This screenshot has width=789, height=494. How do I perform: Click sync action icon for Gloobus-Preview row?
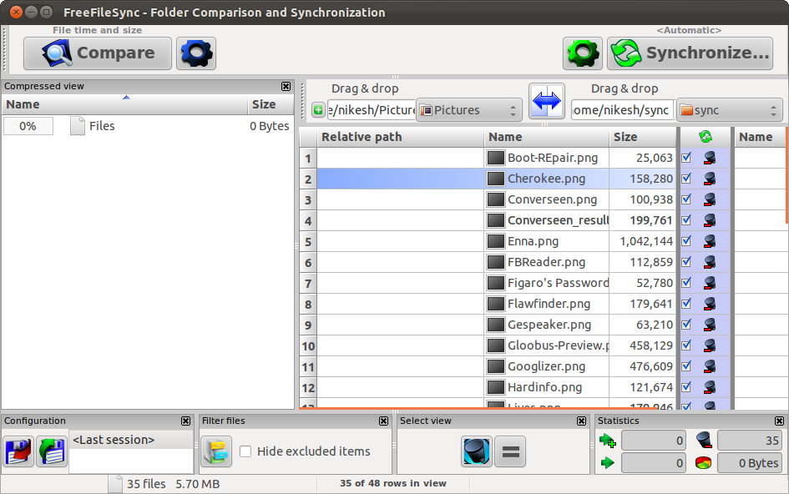pyautogui.click(x=710, y=345)
